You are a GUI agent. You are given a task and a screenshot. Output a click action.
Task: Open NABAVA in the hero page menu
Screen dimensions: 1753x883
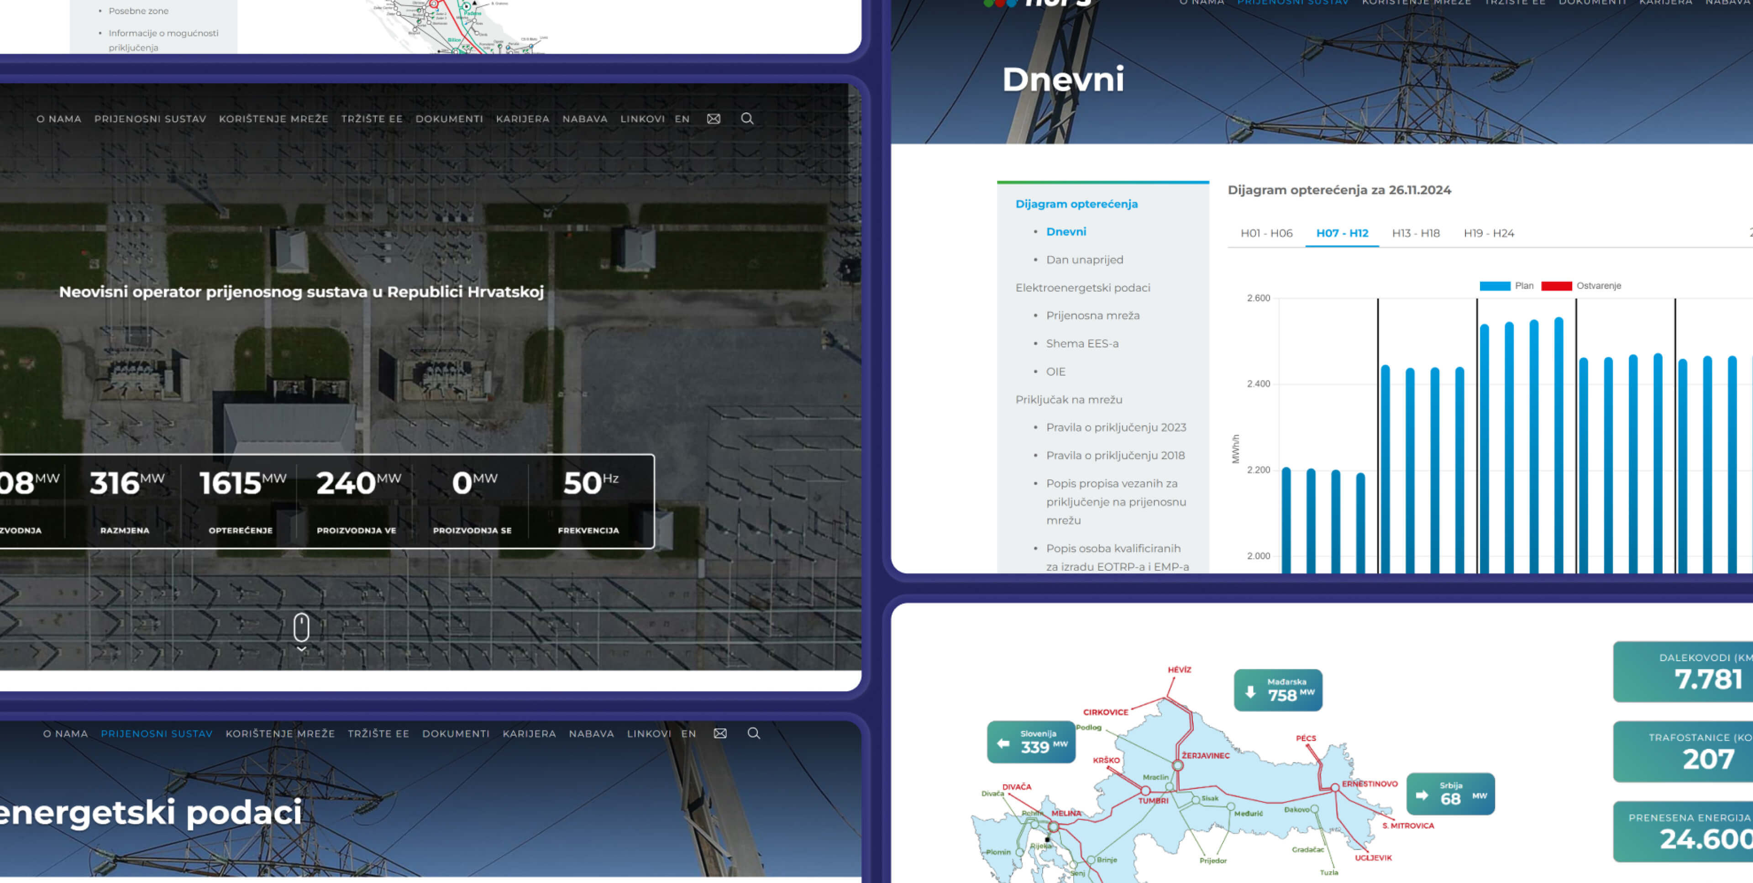tap(584, 118)
